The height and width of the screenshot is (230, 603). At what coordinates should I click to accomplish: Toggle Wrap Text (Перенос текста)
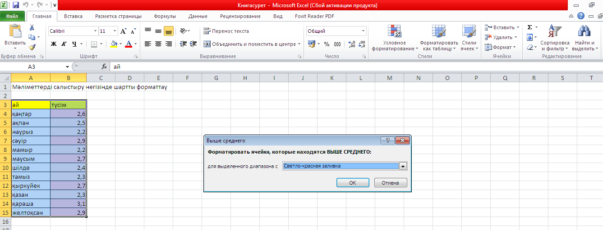coord(226,31)
